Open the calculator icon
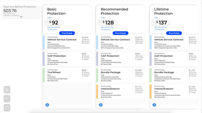Screen dimensions: 202x113 (x=7, y=107)
